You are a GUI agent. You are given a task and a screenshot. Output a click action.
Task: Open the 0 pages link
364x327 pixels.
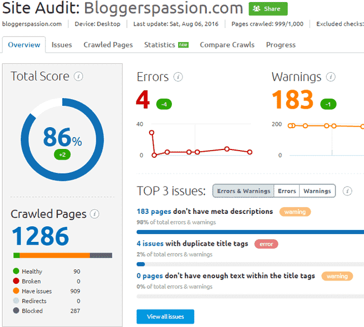point(150,275)
